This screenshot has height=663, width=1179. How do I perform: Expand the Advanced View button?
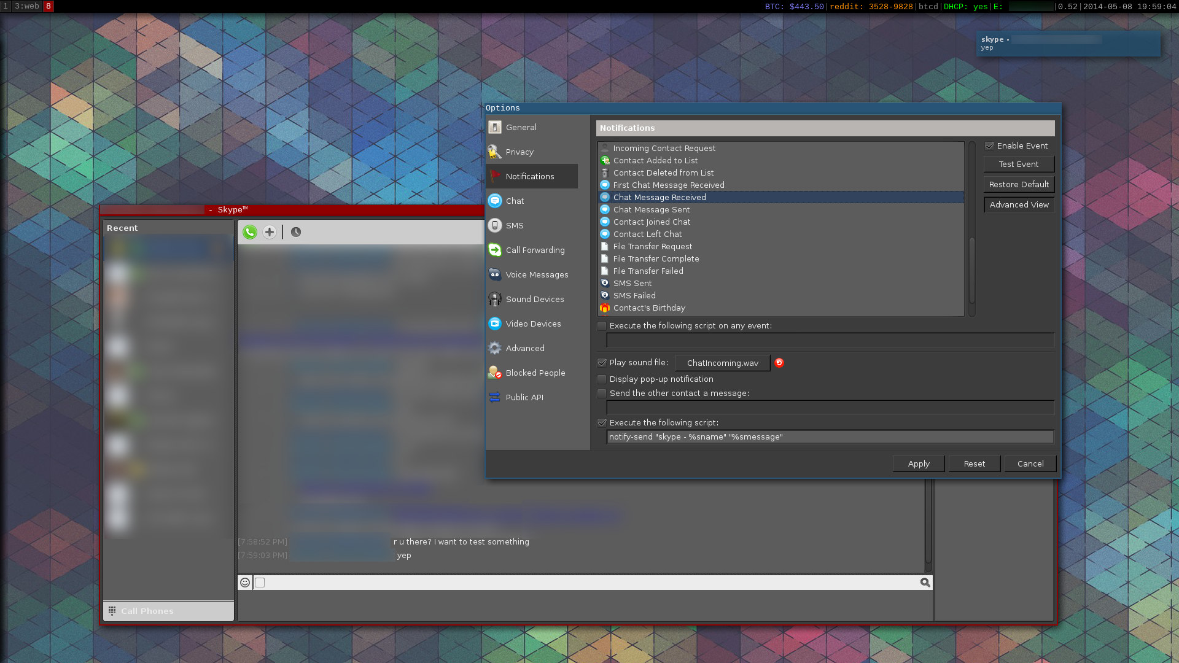pyautogui.click(x=1019, y=204)
